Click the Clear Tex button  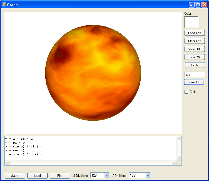(x=195, y=41)
